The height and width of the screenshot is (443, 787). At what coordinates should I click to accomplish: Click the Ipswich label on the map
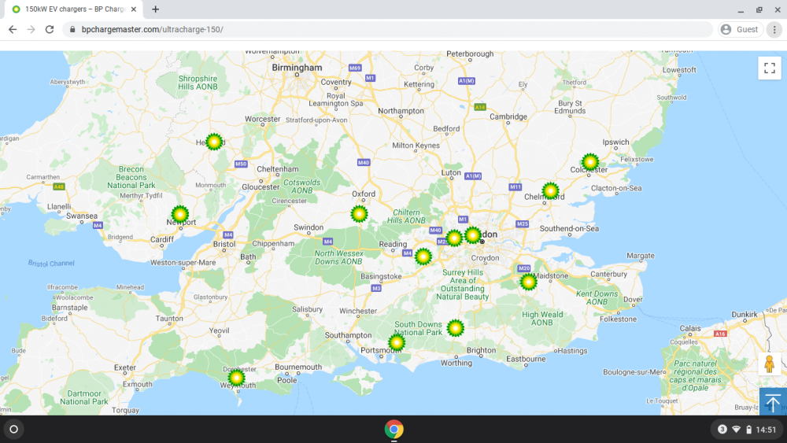[x=616, y=142]
